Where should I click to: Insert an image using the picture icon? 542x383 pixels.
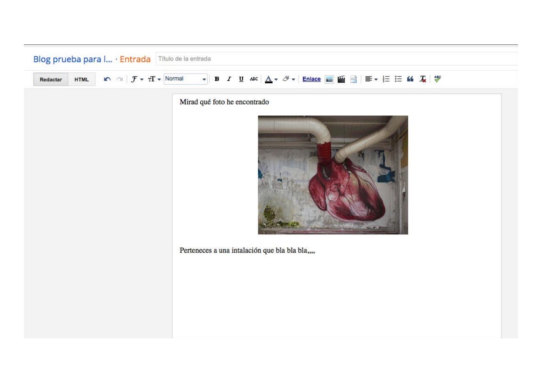[x=329, y=79]
